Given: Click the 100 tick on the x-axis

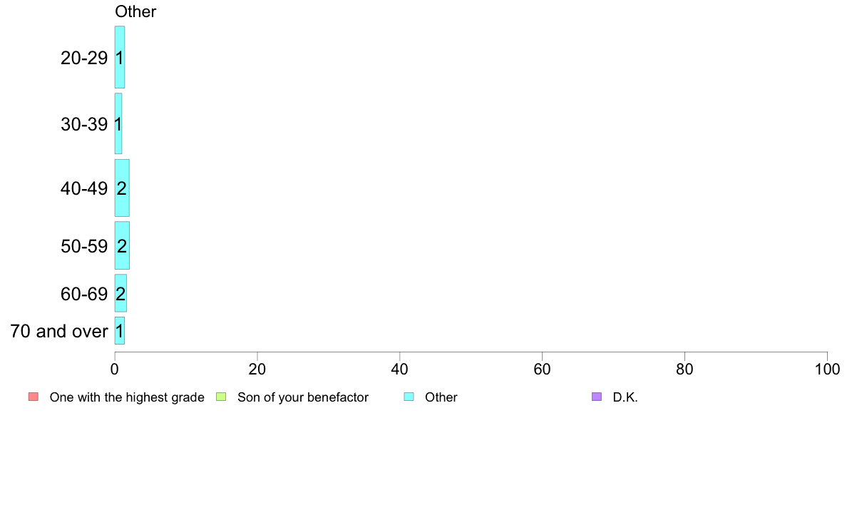Looking at the screenshot, I should 827,369.
